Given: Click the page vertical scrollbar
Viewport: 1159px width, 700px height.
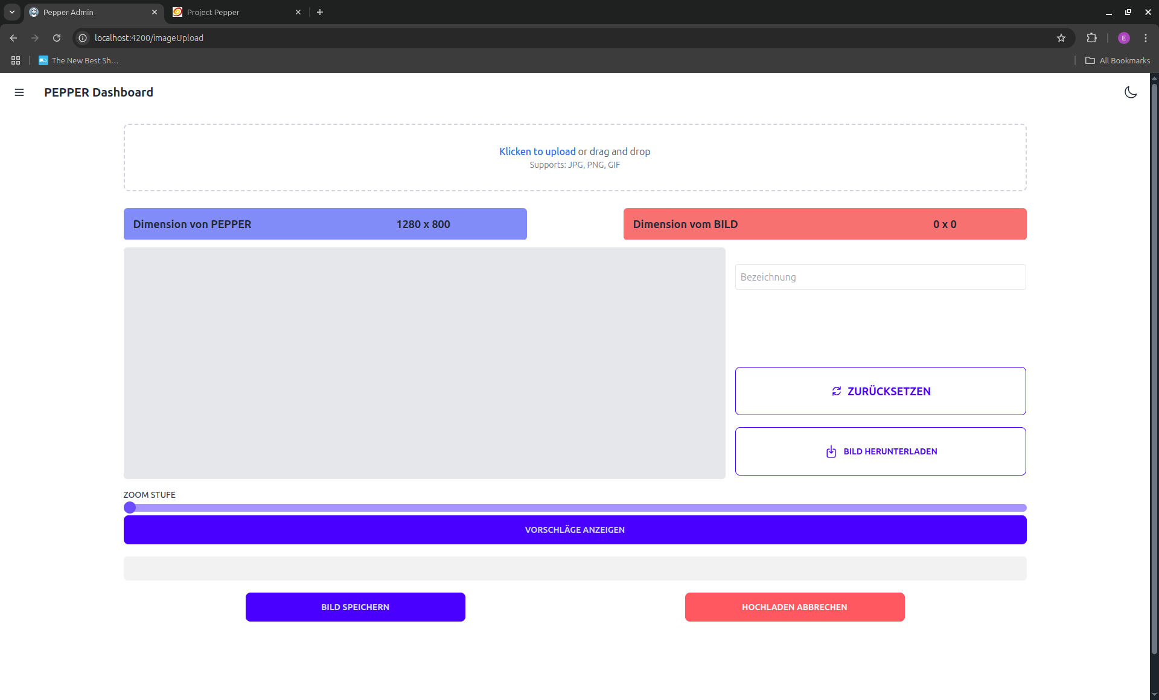Looking at the screenshot, I should (1154, 368).
